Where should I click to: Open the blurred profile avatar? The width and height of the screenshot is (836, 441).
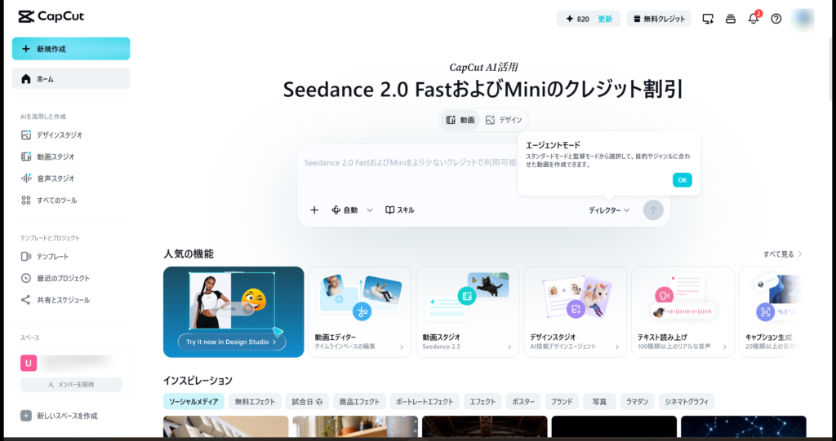(803, 19)
